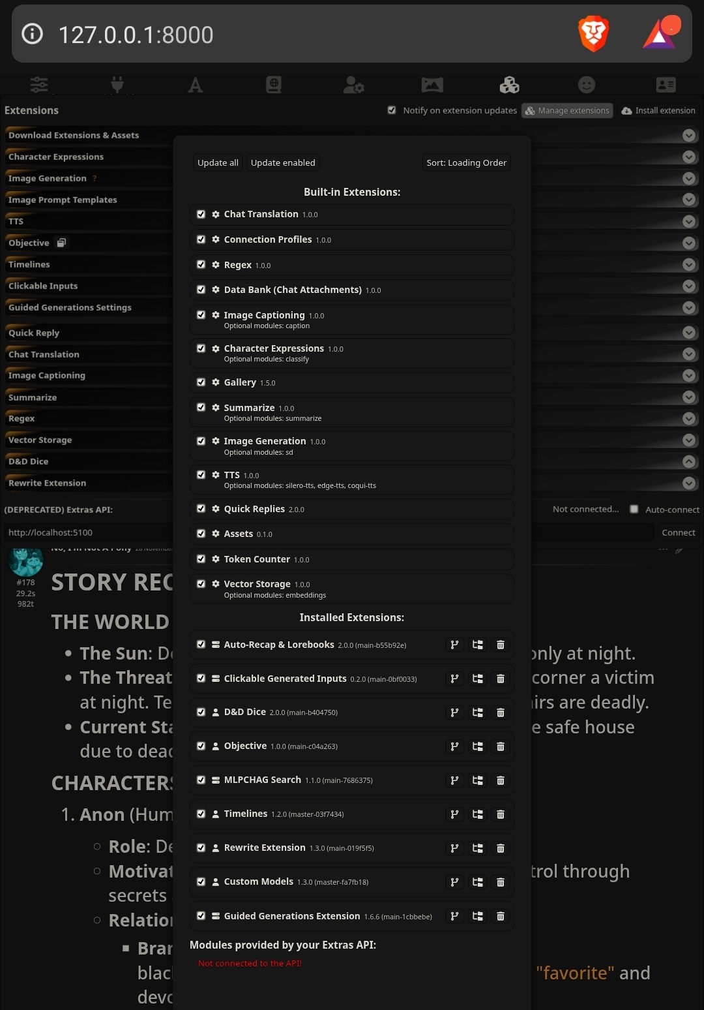The image size is (704, 1010).
Task: Move Objective extension icon
Action: [x=478, y=746]
